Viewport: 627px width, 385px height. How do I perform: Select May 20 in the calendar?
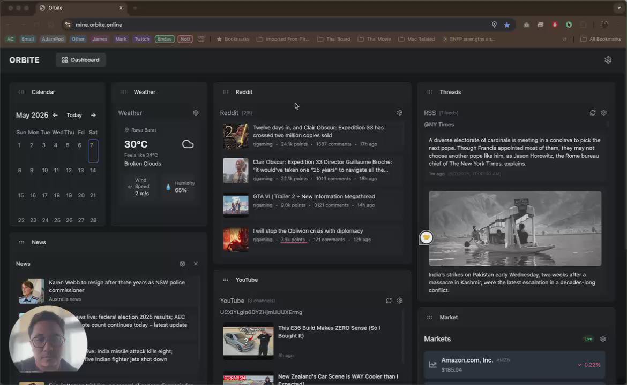pos(81,196)
